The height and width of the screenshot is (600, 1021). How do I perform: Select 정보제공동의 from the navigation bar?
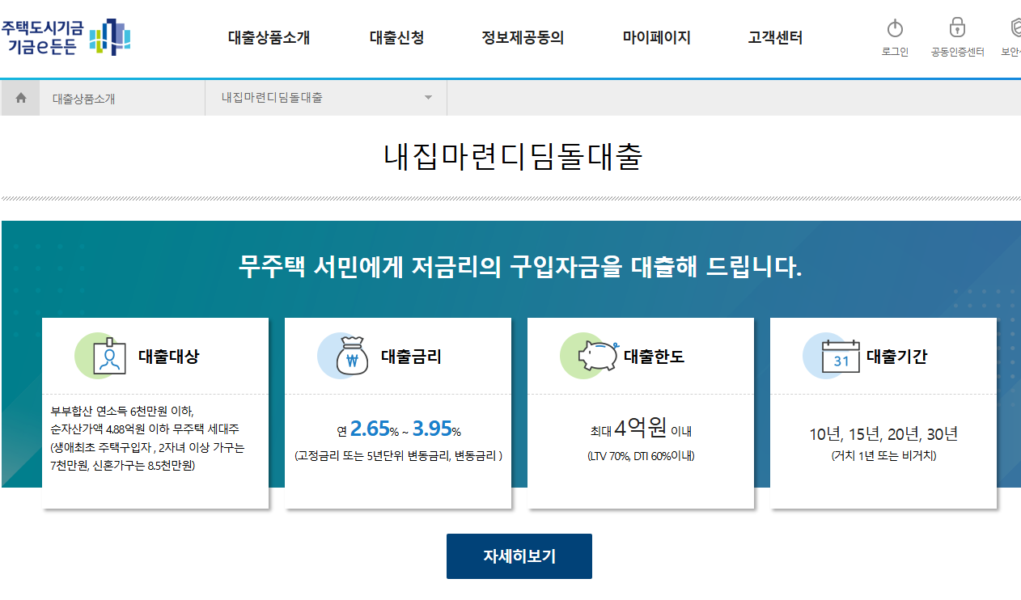523,36
